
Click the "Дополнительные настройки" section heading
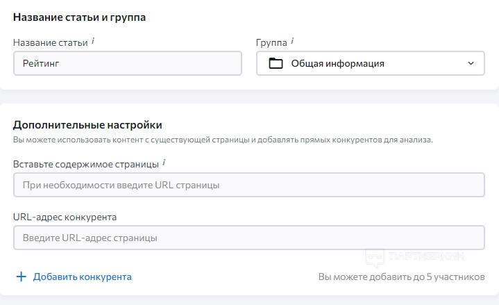[x=87, y=125]
